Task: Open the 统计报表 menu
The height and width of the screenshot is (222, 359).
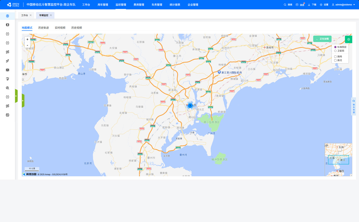Action: (x=175, y=5)
